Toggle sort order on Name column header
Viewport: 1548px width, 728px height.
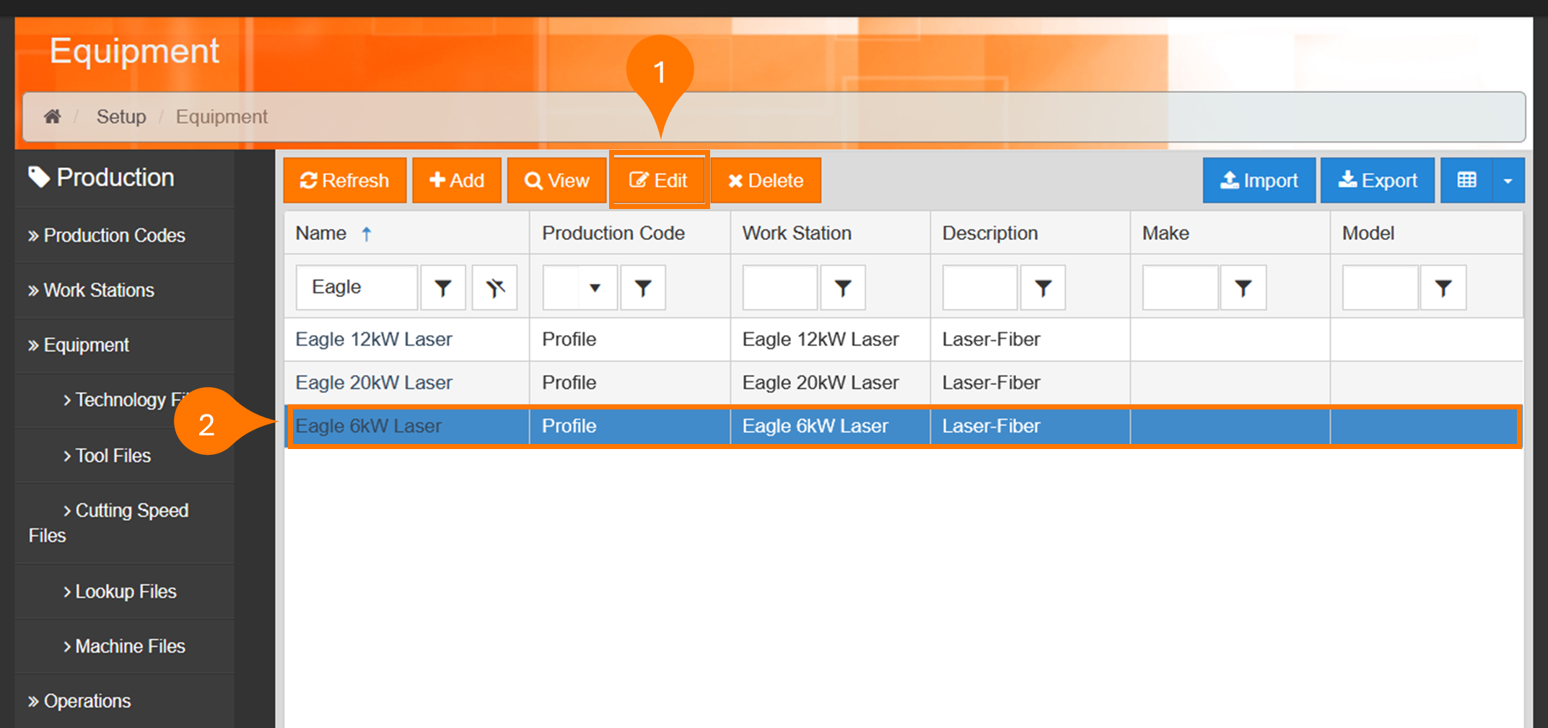click(x=322, y=234)
